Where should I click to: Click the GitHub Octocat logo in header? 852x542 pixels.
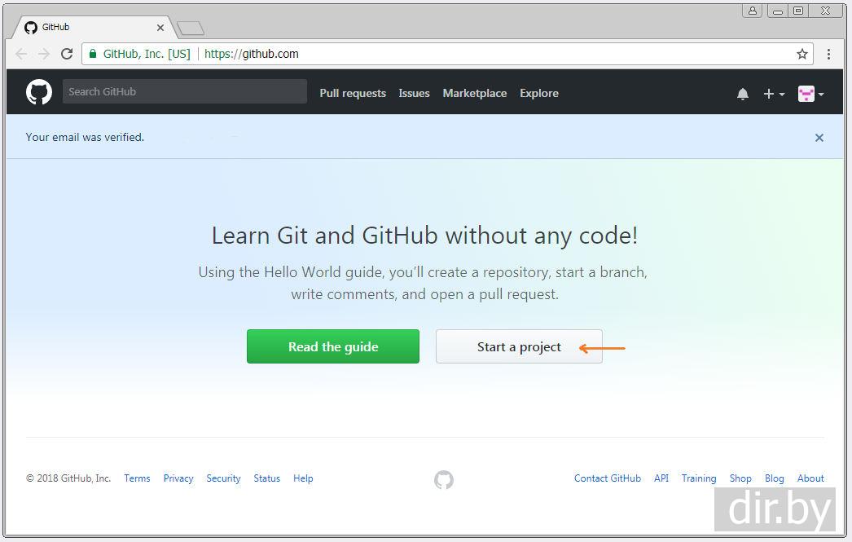pos(38,92)
